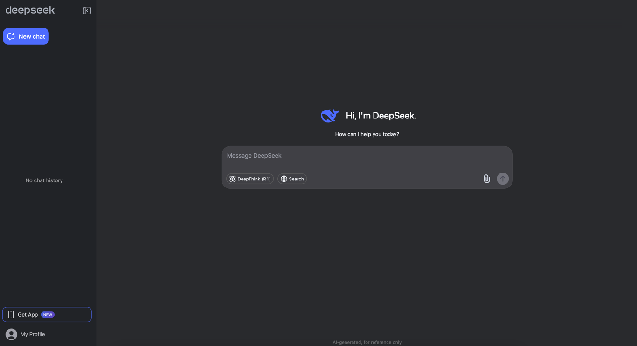Click "AI-generated, for reference only" footer text

(x=367, y=342)
